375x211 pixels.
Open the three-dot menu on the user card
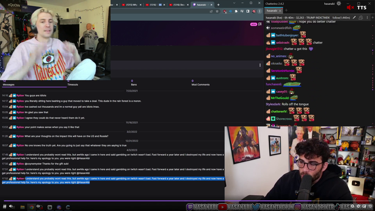260,65
